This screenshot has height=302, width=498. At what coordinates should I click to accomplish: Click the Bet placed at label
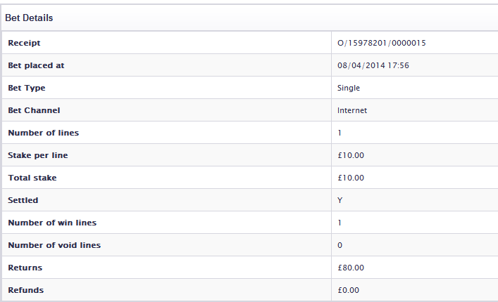(37, 65)
